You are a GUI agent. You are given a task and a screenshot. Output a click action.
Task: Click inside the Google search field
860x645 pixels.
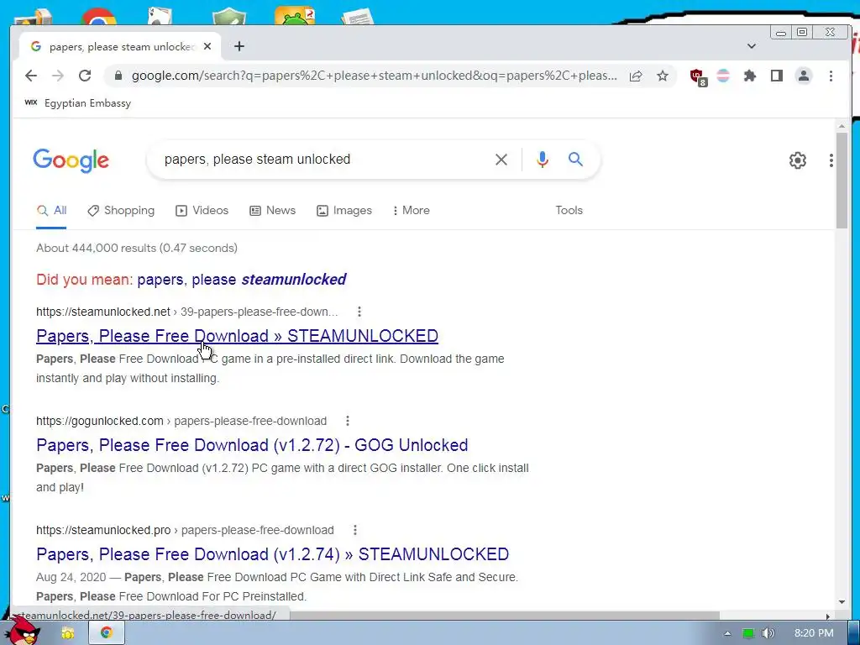(323, 160)
